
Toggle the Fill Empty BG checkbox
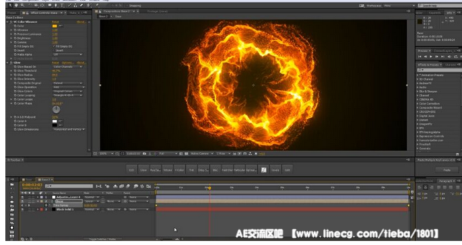[x=54, y=46]
